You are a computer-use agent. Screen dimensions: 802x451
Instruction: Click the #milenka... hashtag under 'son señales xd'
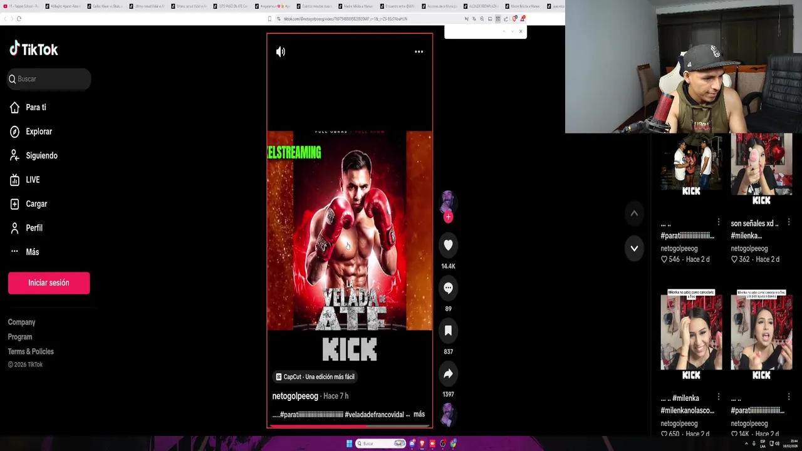(746, 236)
